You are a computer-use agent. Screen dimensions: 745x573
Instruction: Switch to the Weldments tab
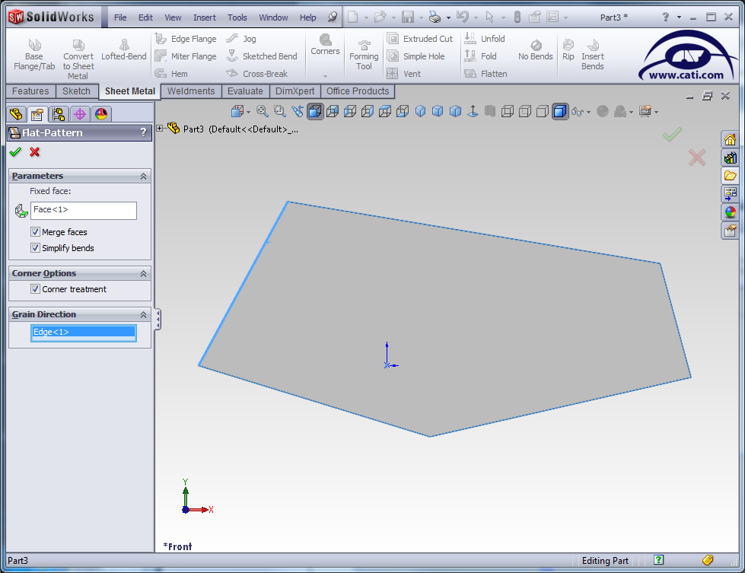click(x=191, y=91)
